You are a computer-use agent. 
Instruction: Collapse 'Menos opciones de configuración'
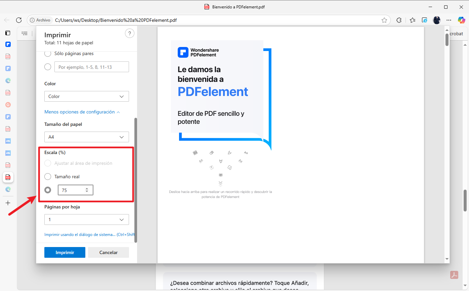82,112
